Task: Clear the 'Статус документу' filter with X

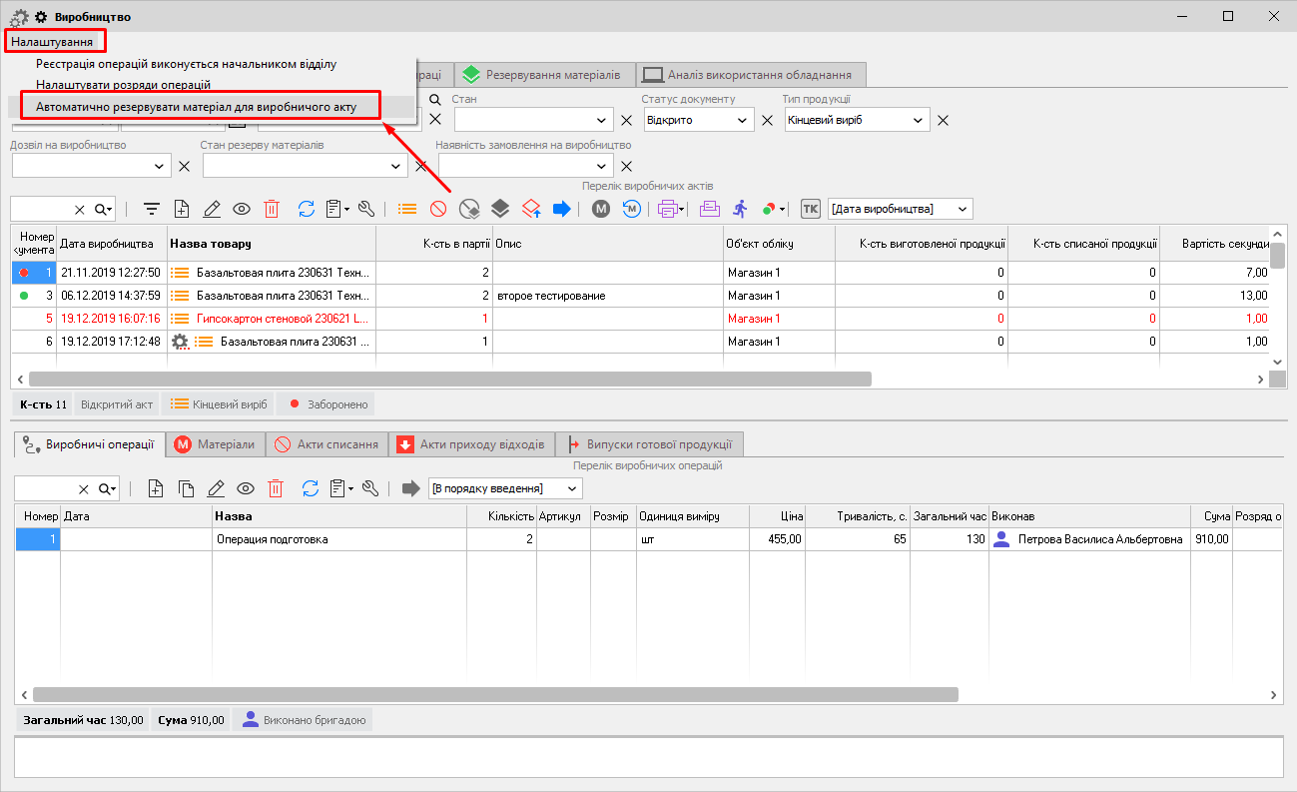Action: click(768, 121)
